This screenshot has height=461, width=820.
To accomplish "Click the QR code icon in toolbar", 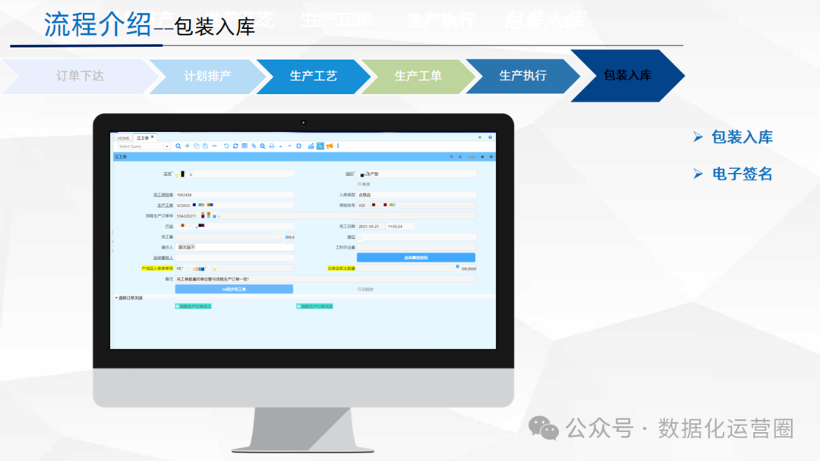I will [x=320, y=146].
